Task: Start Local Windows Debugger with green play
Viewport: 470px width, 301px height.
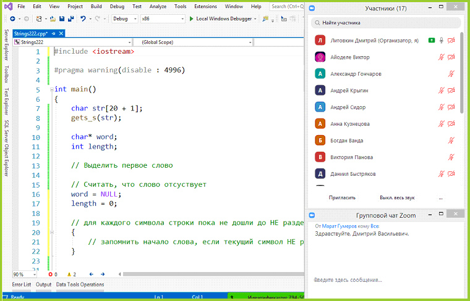Action: [x=192, y=19]
